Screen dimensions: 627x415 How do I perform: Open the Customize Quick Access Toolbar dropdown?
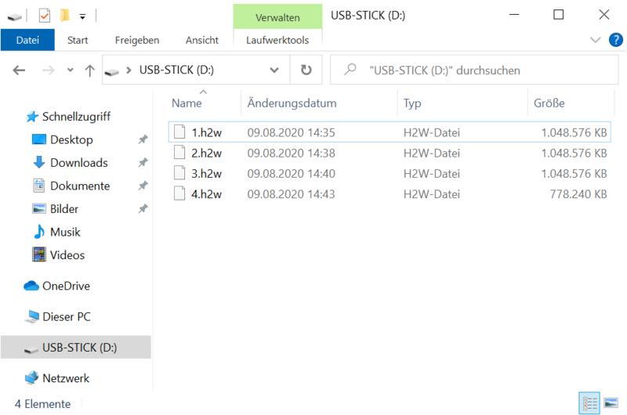point(82,16)
